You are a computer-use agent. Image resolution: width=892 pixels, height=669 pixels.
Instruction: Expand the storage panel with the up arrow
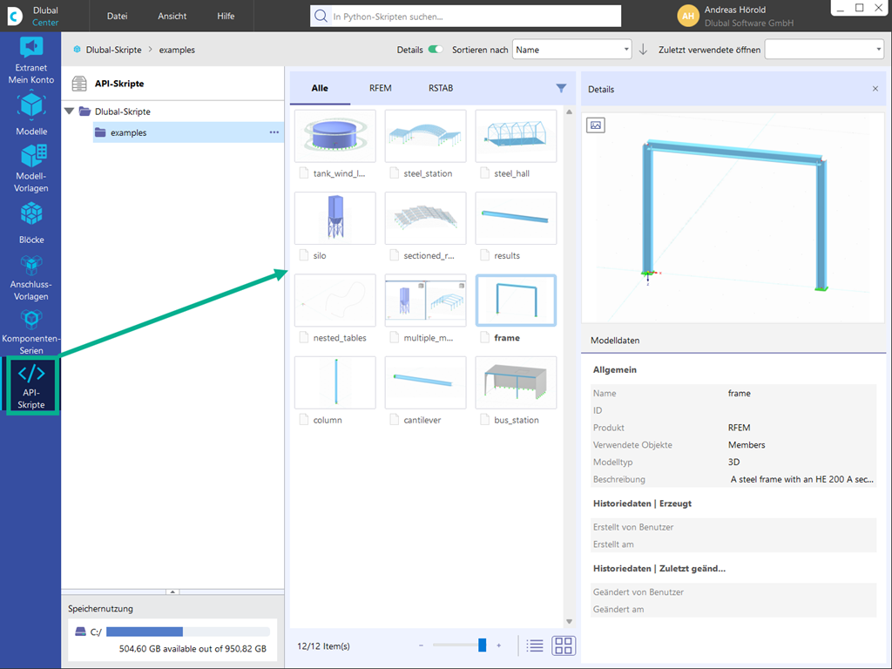coord(172,591)
